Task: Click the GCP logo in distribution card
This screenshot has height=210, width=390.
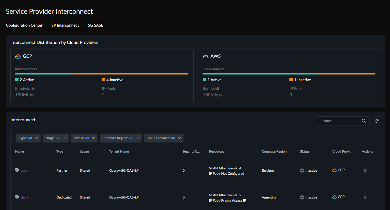Action: (x=18, y=56)
